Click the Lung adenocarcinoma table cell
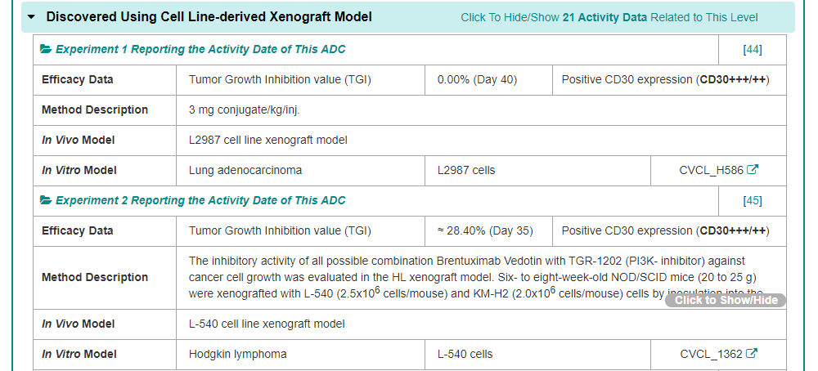 (245, 171)
